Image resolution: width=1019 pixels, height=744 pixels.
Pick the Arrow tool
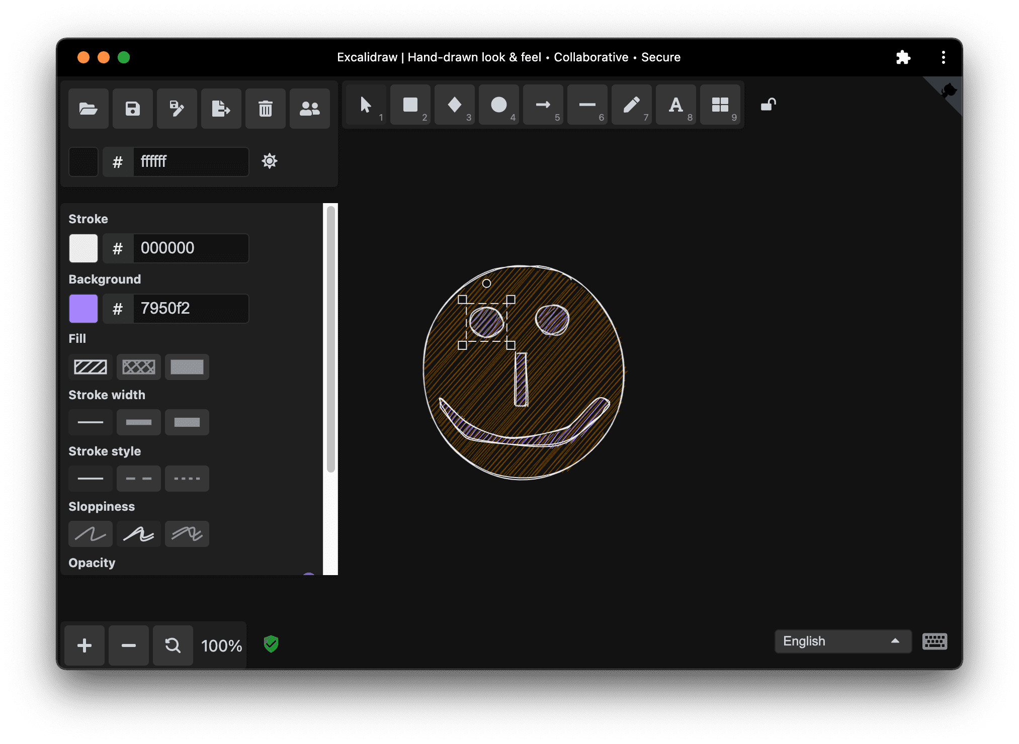pos(543,105)
